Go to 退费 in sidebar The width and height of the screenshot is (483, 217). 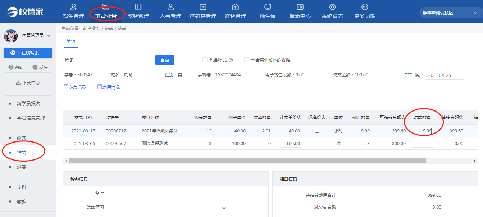22,167
